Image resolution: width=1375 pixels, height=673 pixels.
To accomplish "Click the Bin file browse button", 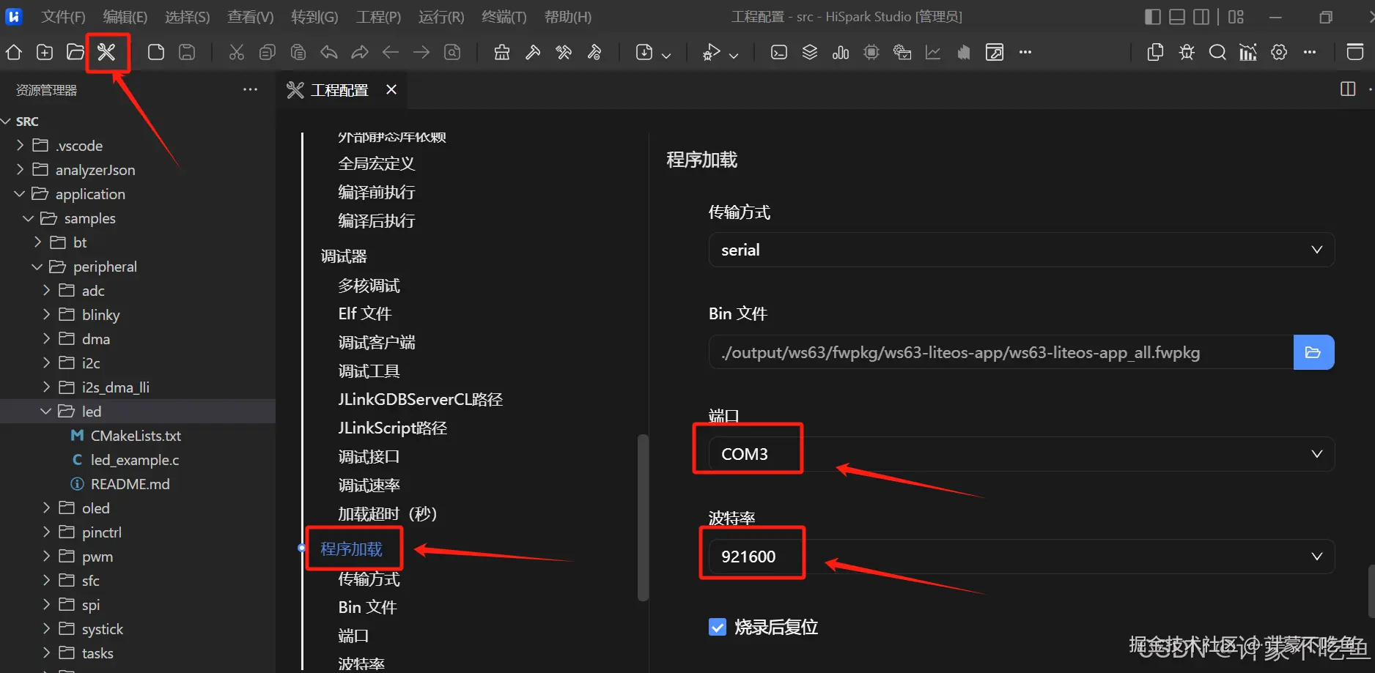I will [x=1313, y=352].
